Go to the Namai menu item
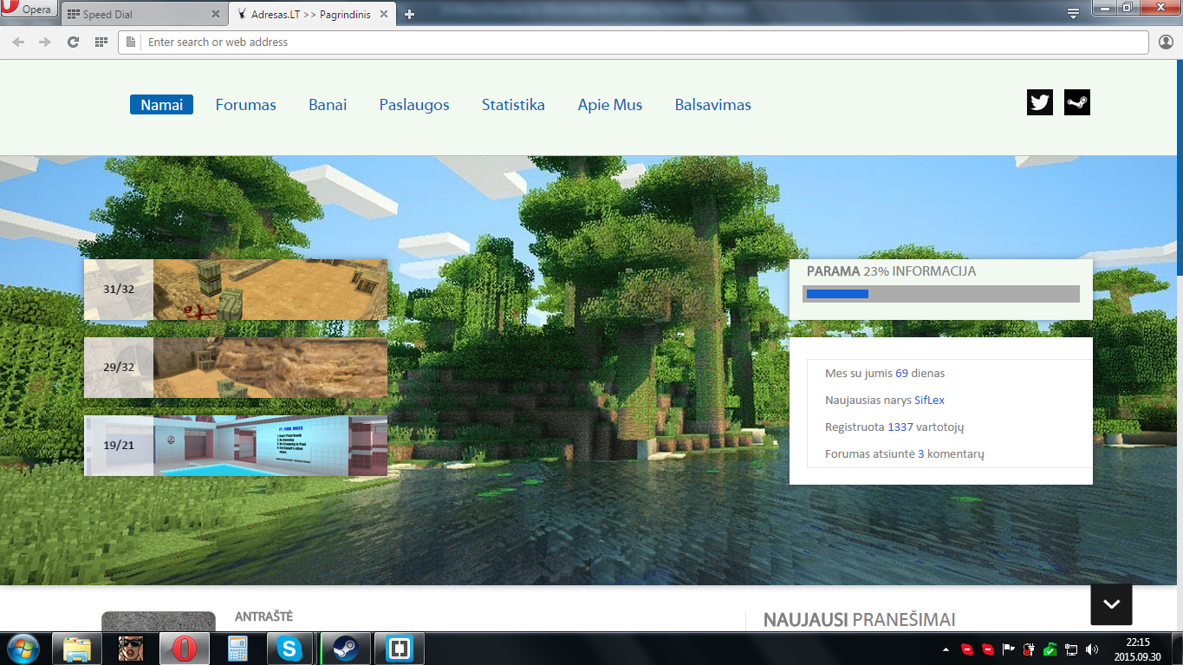1183x665 pixels. 162,105
